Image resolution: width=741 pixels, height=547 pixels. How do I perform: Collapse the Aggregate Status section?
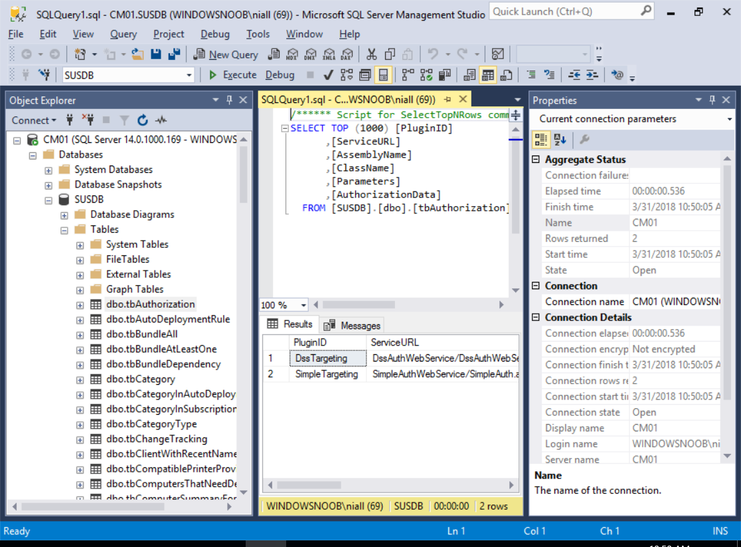click(536, 160)
